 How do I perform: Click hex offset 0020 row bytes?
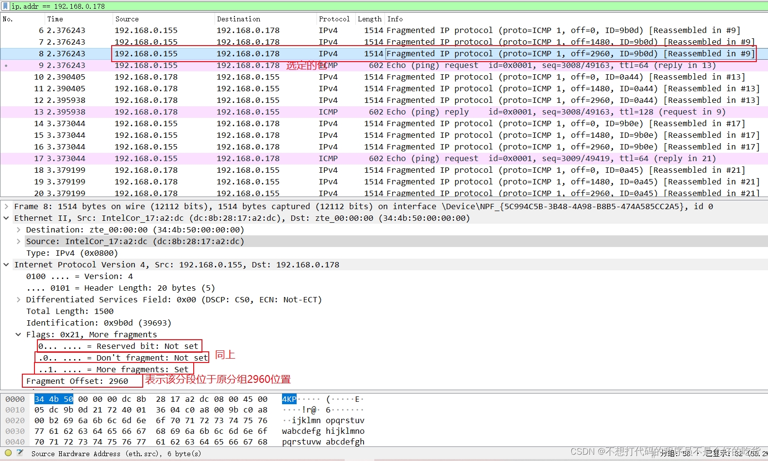[151, 420]
